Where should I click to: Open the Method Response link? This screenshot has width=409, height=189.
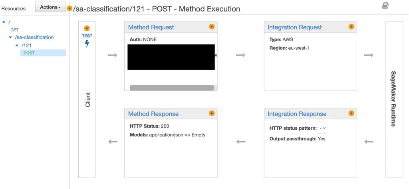pyautogui.click(x=153, y=114)
